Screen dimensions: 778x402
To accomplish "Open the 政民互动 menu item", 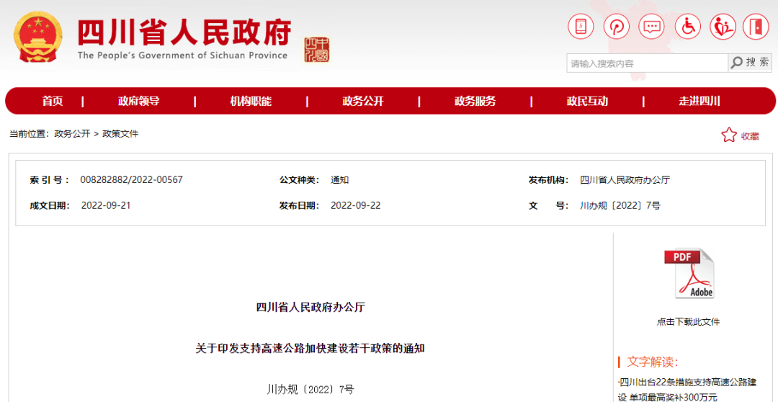I will click(587, 102).
